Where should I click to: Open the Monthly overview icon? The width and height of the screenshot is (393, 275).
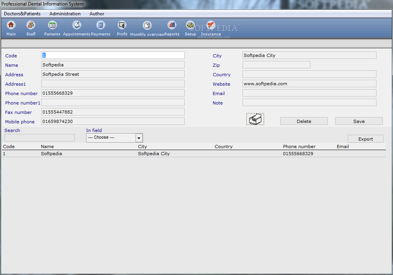[x=147, y=25]
